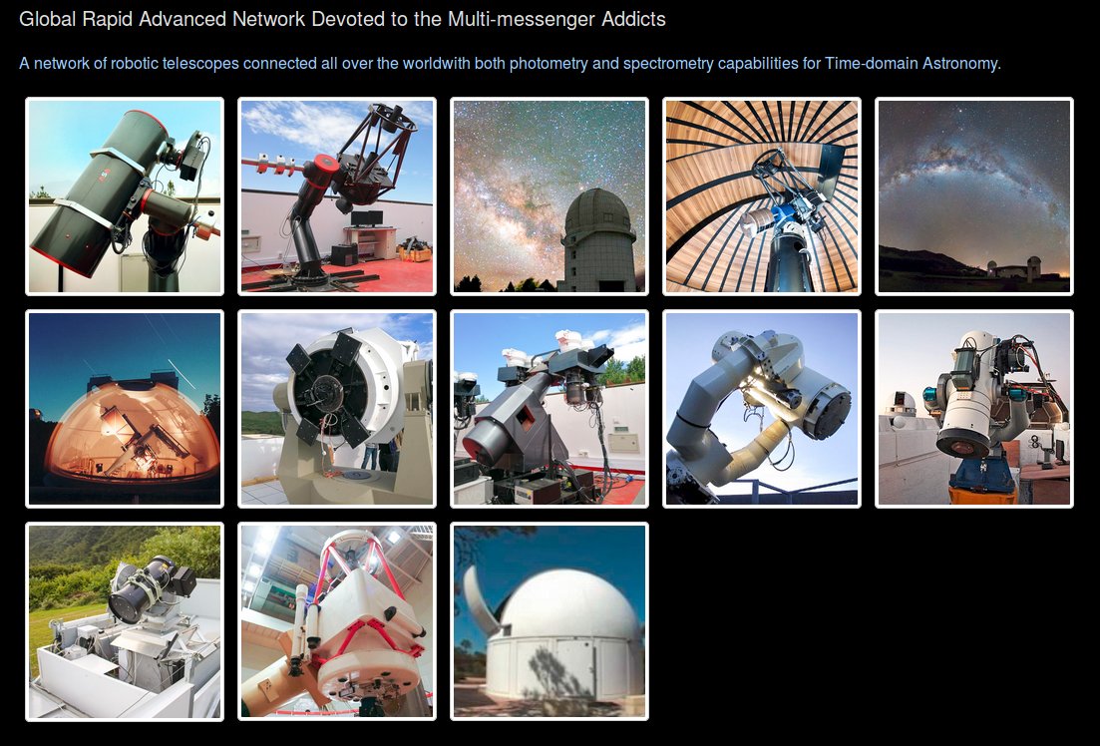The height and width of the screenshot is (746, 1100).
Task: Open thumbnail of glowing orange dome at night
Action: (125, 409)
